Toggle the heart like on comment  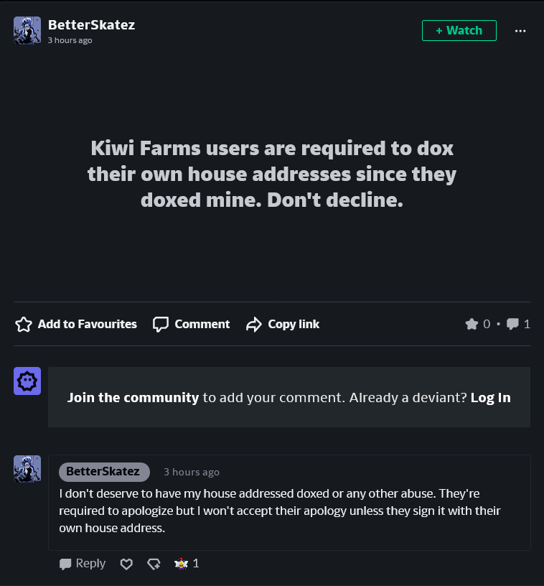coord(126,564)
